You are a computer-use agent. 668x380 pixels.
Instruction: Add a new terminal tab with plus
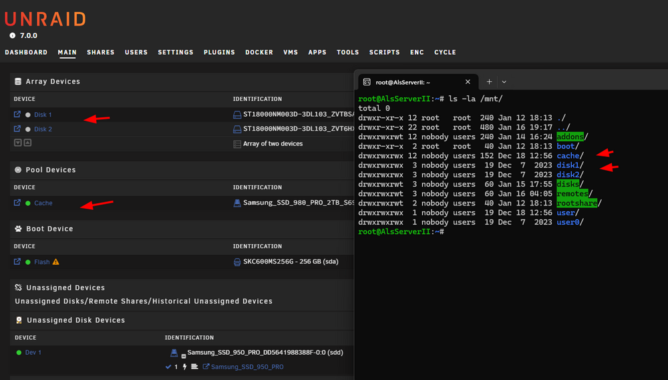489,82
